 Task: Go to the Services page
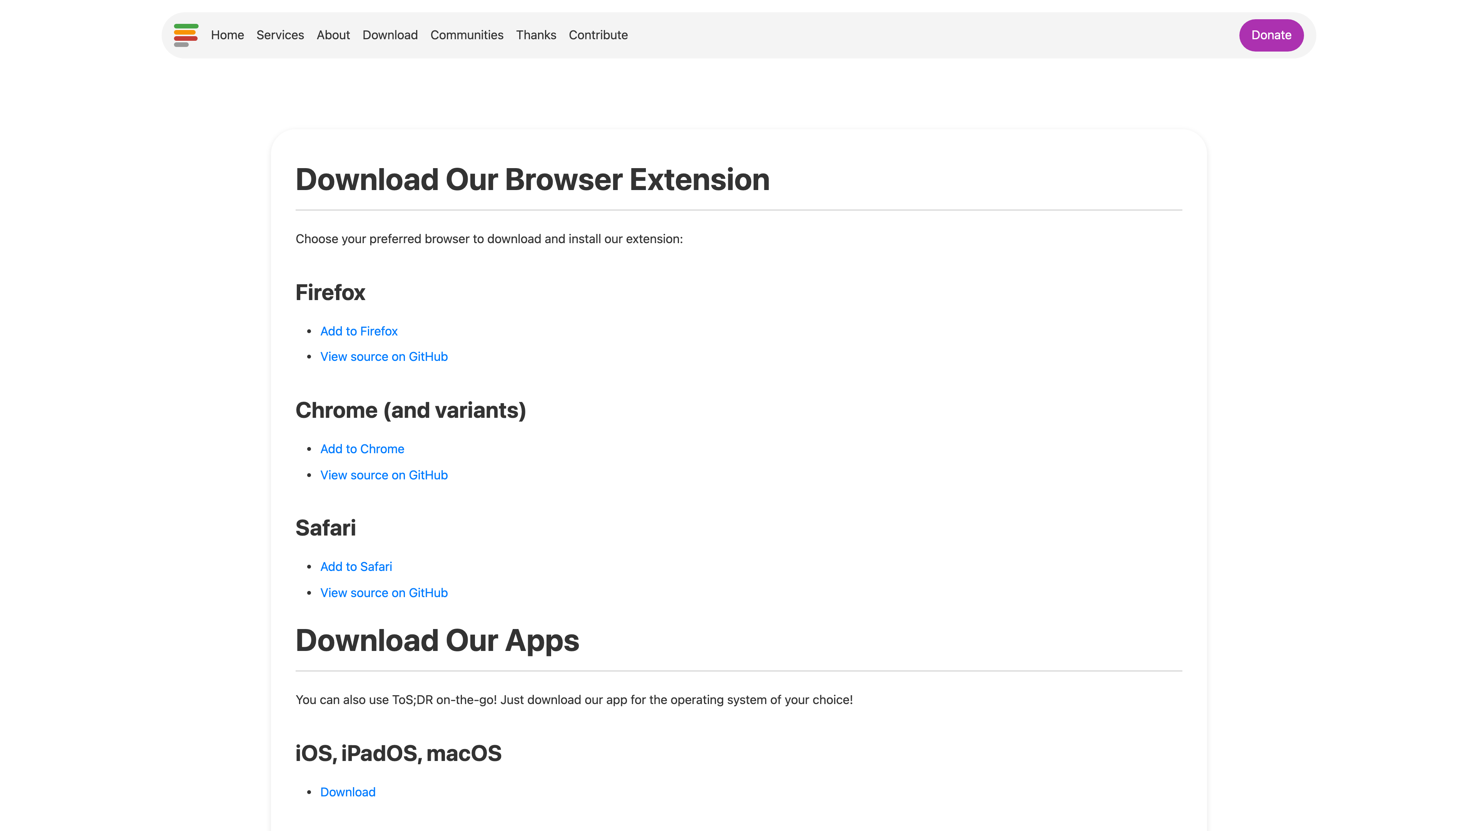click(x=280, y=35)
